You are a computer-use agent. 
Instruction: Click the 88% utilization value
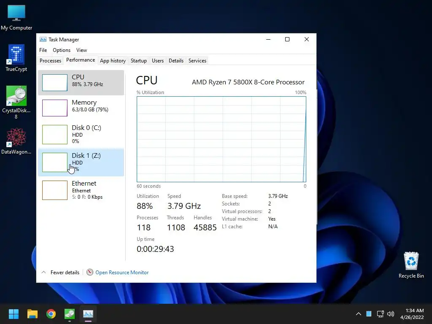(x=145, y=206)
